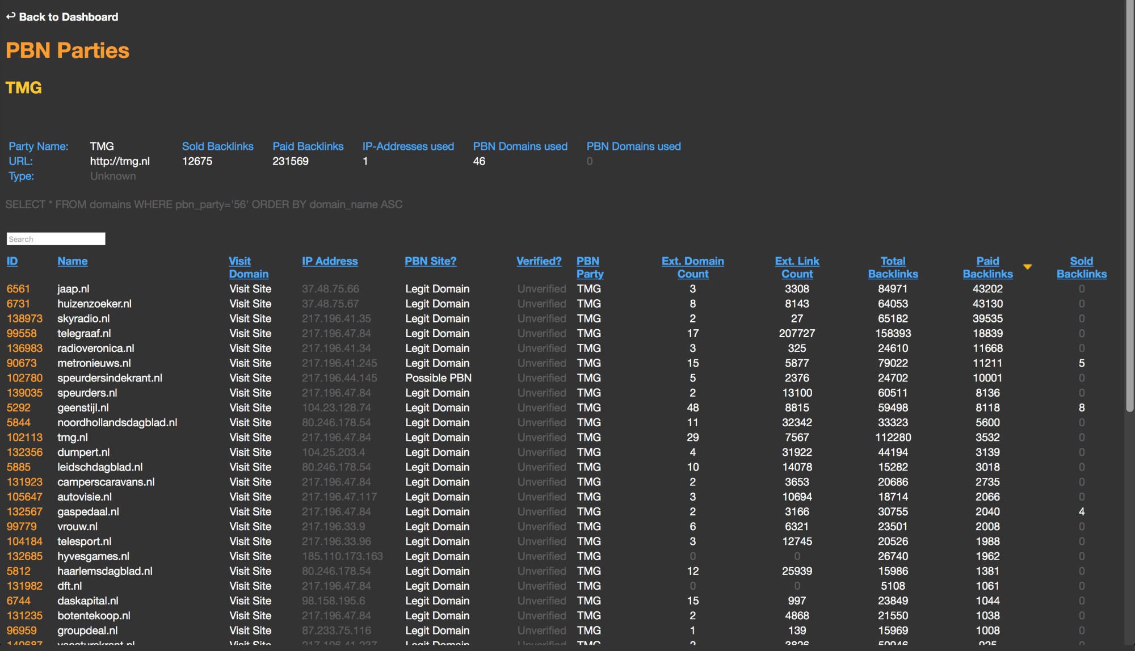1135x651 pixels.
Task: Select the name noordhollandsdagblad.nl
Action: (117, 423)
